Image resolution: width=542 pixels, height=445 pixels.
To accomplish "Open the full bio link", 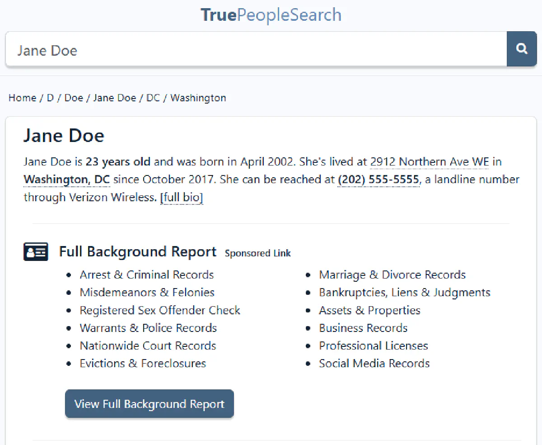I will 182,197.
